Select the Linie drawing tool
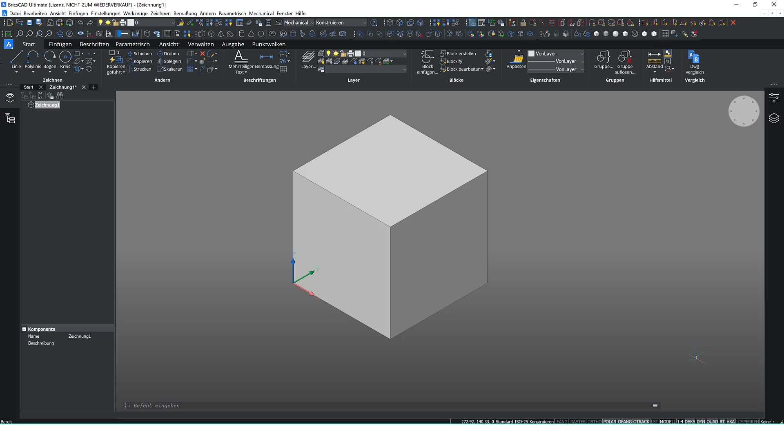The height and width of the screenshot is (441, 784). point(16,60)
